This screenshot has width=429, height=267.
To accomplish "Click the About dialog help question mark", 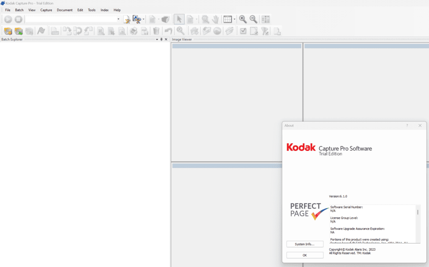I will coord(407,125).
